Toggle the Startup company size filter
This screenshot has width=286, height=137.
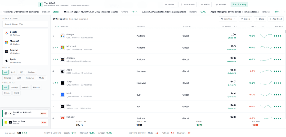14,87
